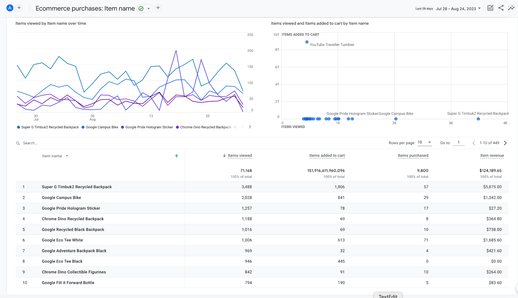This screenshot has width=518, height=298.
Task: Sort by Items purchased column
Action: coord(413,156)
